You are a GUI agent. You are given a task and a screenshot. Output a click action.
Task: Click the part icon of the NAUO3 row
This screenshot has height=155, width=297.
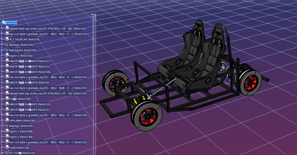(x=6, y=66)
